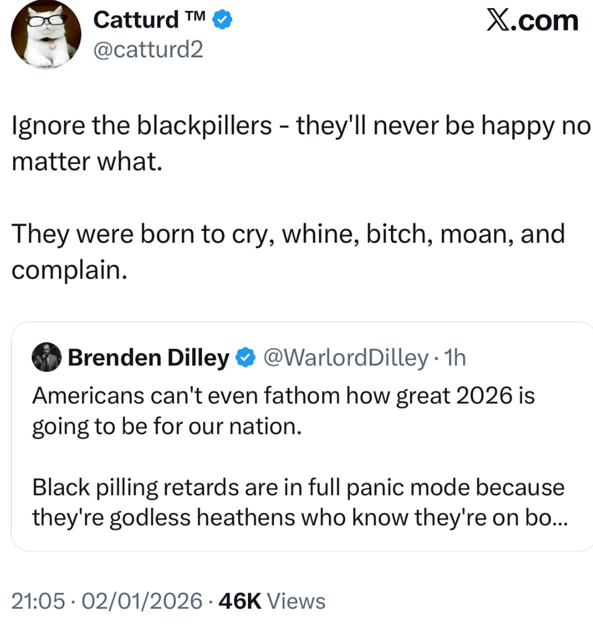Click the 1h timestamp on the quoted post

(x=456, y=358)
